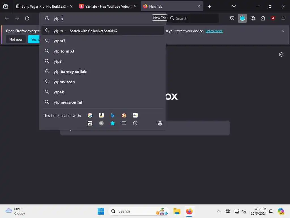
Task: Search this time with DuckDuckGo
Action: point(124,115)
